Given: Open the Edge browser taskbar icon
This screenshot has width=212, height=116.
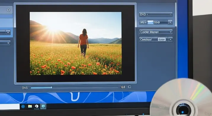Looking at the screenshot, I should pos(23,107).
